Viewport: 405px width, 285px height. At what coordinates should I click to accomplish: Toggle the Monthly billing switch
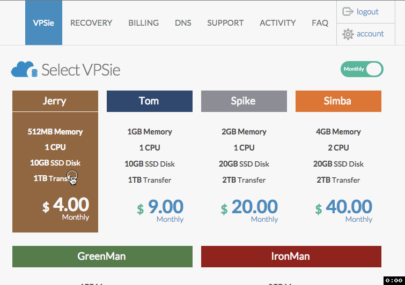click(x=362, y=69)
